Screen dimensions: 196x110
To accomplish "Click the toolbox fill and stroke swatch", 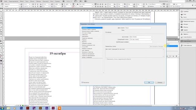I will (x=1, y=56).
